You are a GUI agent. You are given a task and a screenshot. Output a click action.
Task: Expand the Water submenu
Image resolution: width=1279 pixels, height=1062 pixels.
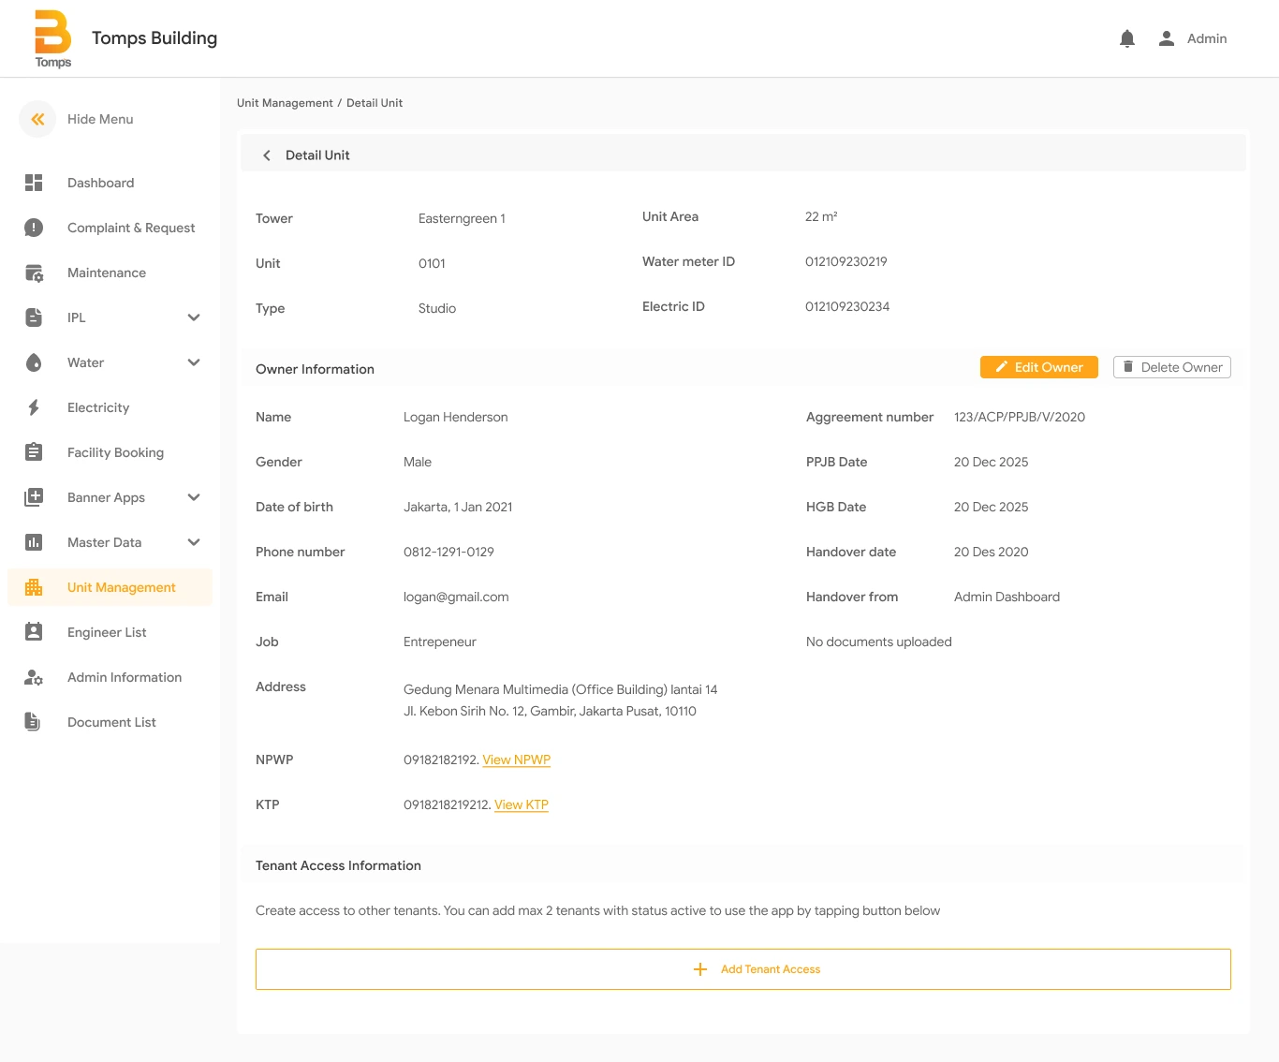194,362
